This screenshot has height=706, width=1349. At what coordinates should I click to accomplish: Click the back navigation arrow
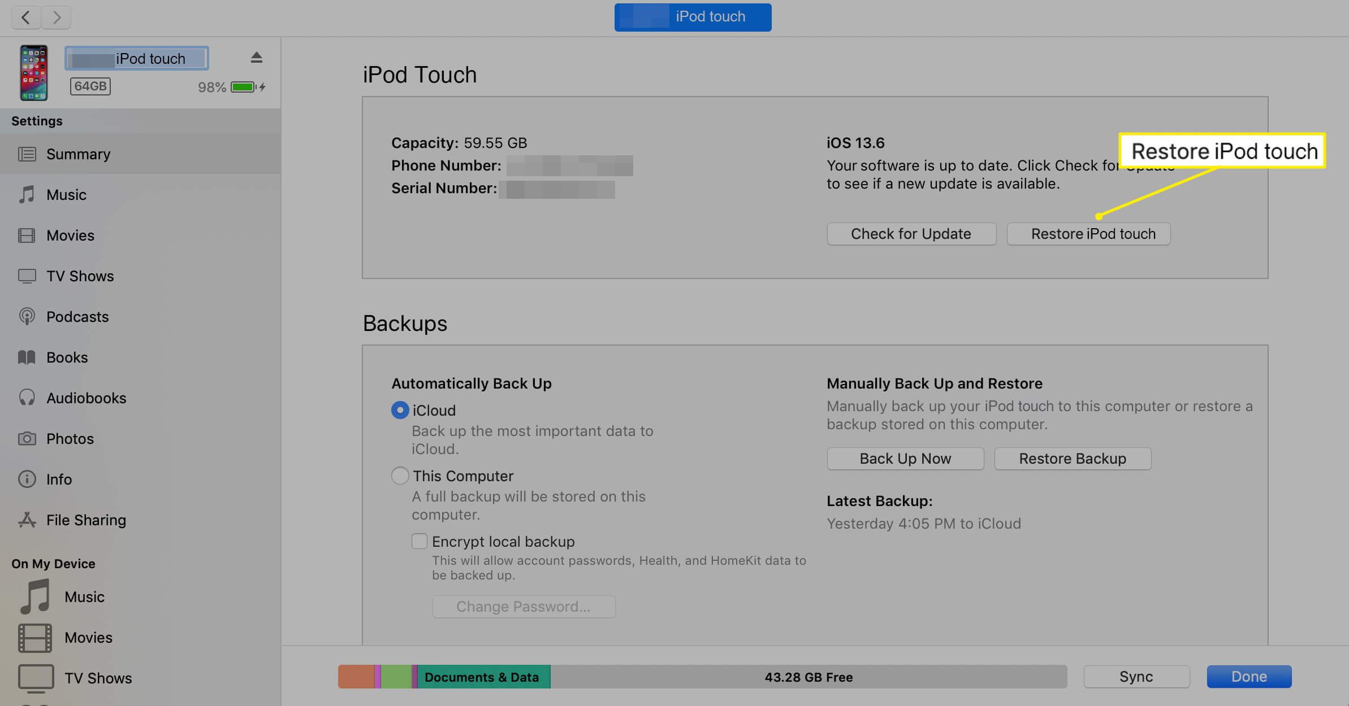click(26, 18)
